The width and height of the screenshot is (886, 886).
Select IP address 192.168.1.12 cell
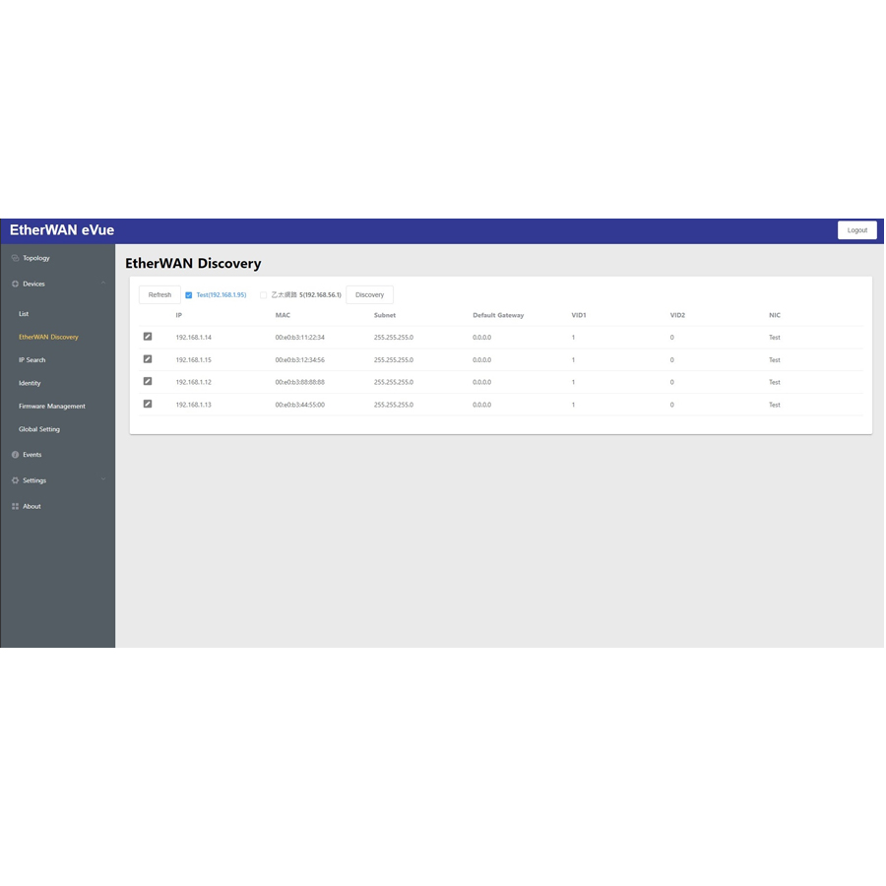194,383
